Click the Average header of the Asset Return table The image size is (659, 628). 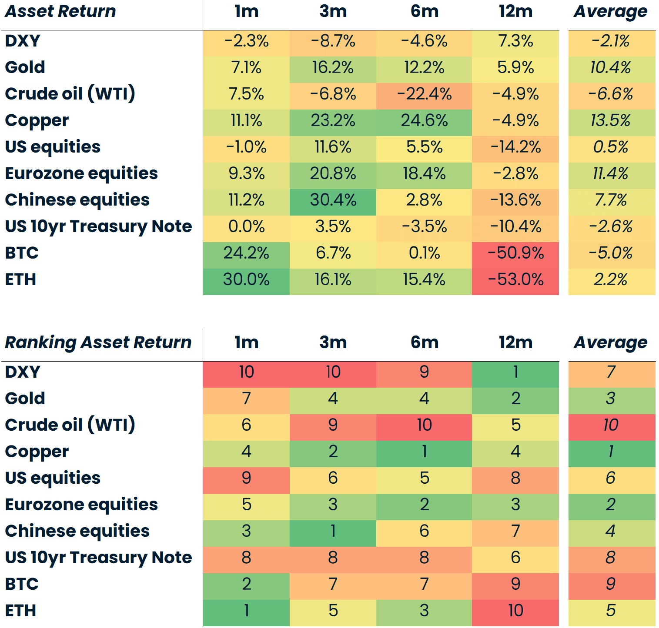(611, 11)
